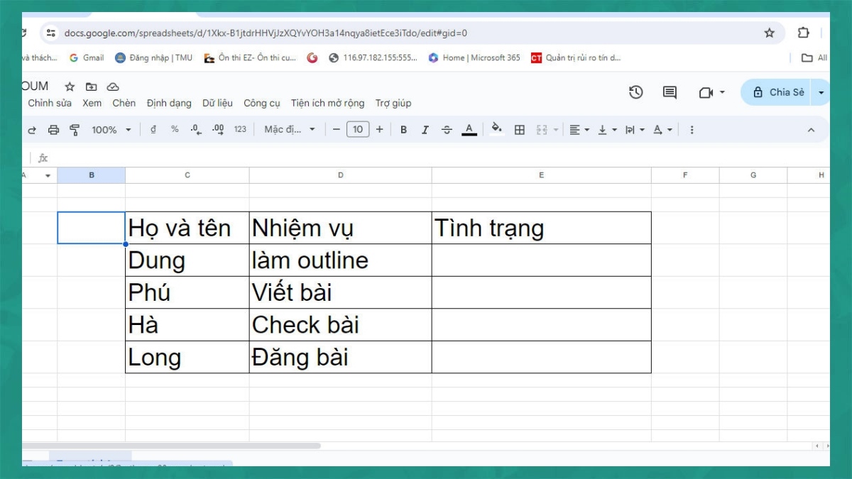Screen dimensions: 852x479
Task: Select the paint format tool
Action: (x=73, y=129)
